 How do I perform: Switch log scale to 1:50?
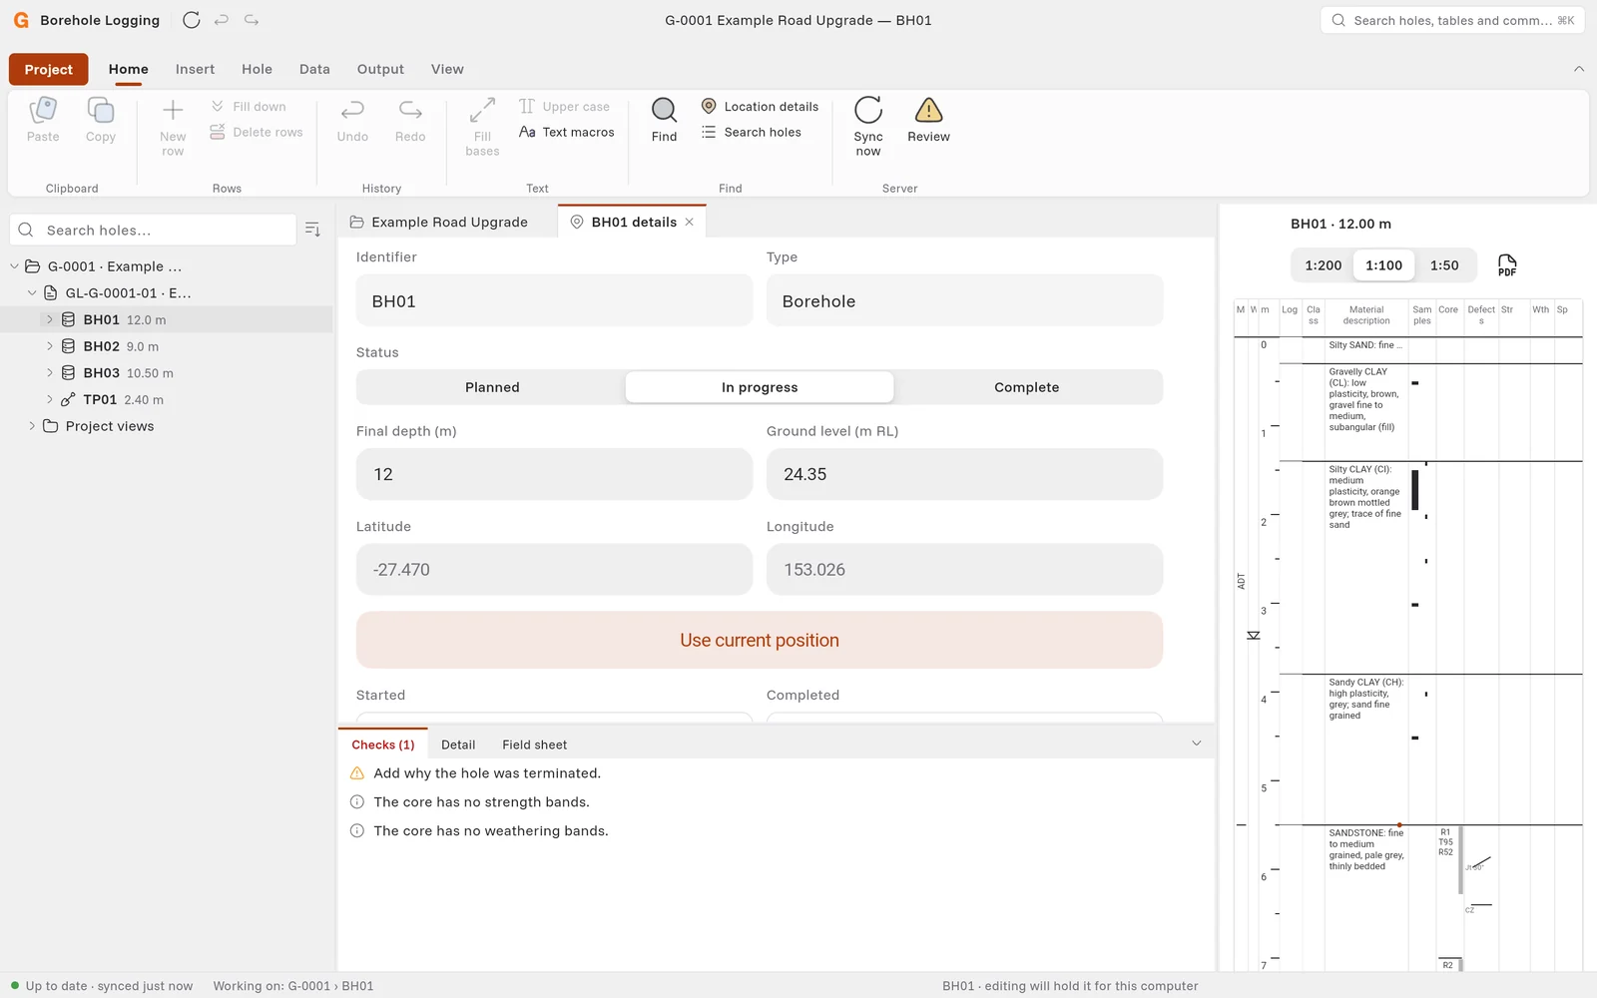point(1444,265)
